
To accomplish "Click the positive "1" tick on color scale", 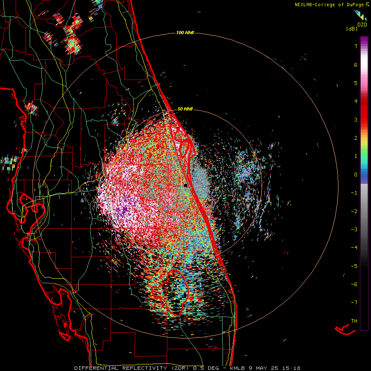I will pos(356,156).
